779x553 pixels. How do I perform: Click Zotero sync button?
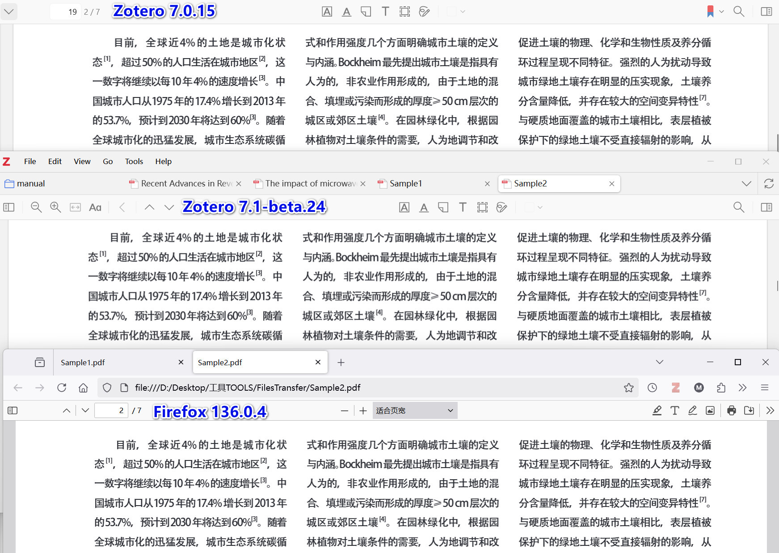pyautogui.click(x=769, y=184)
